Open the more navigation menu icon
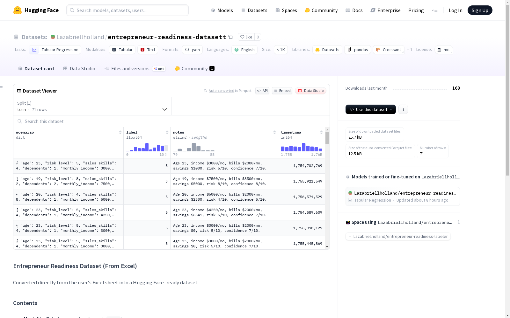The width and height of the screenshot is (510, 318). pos(434,10)
